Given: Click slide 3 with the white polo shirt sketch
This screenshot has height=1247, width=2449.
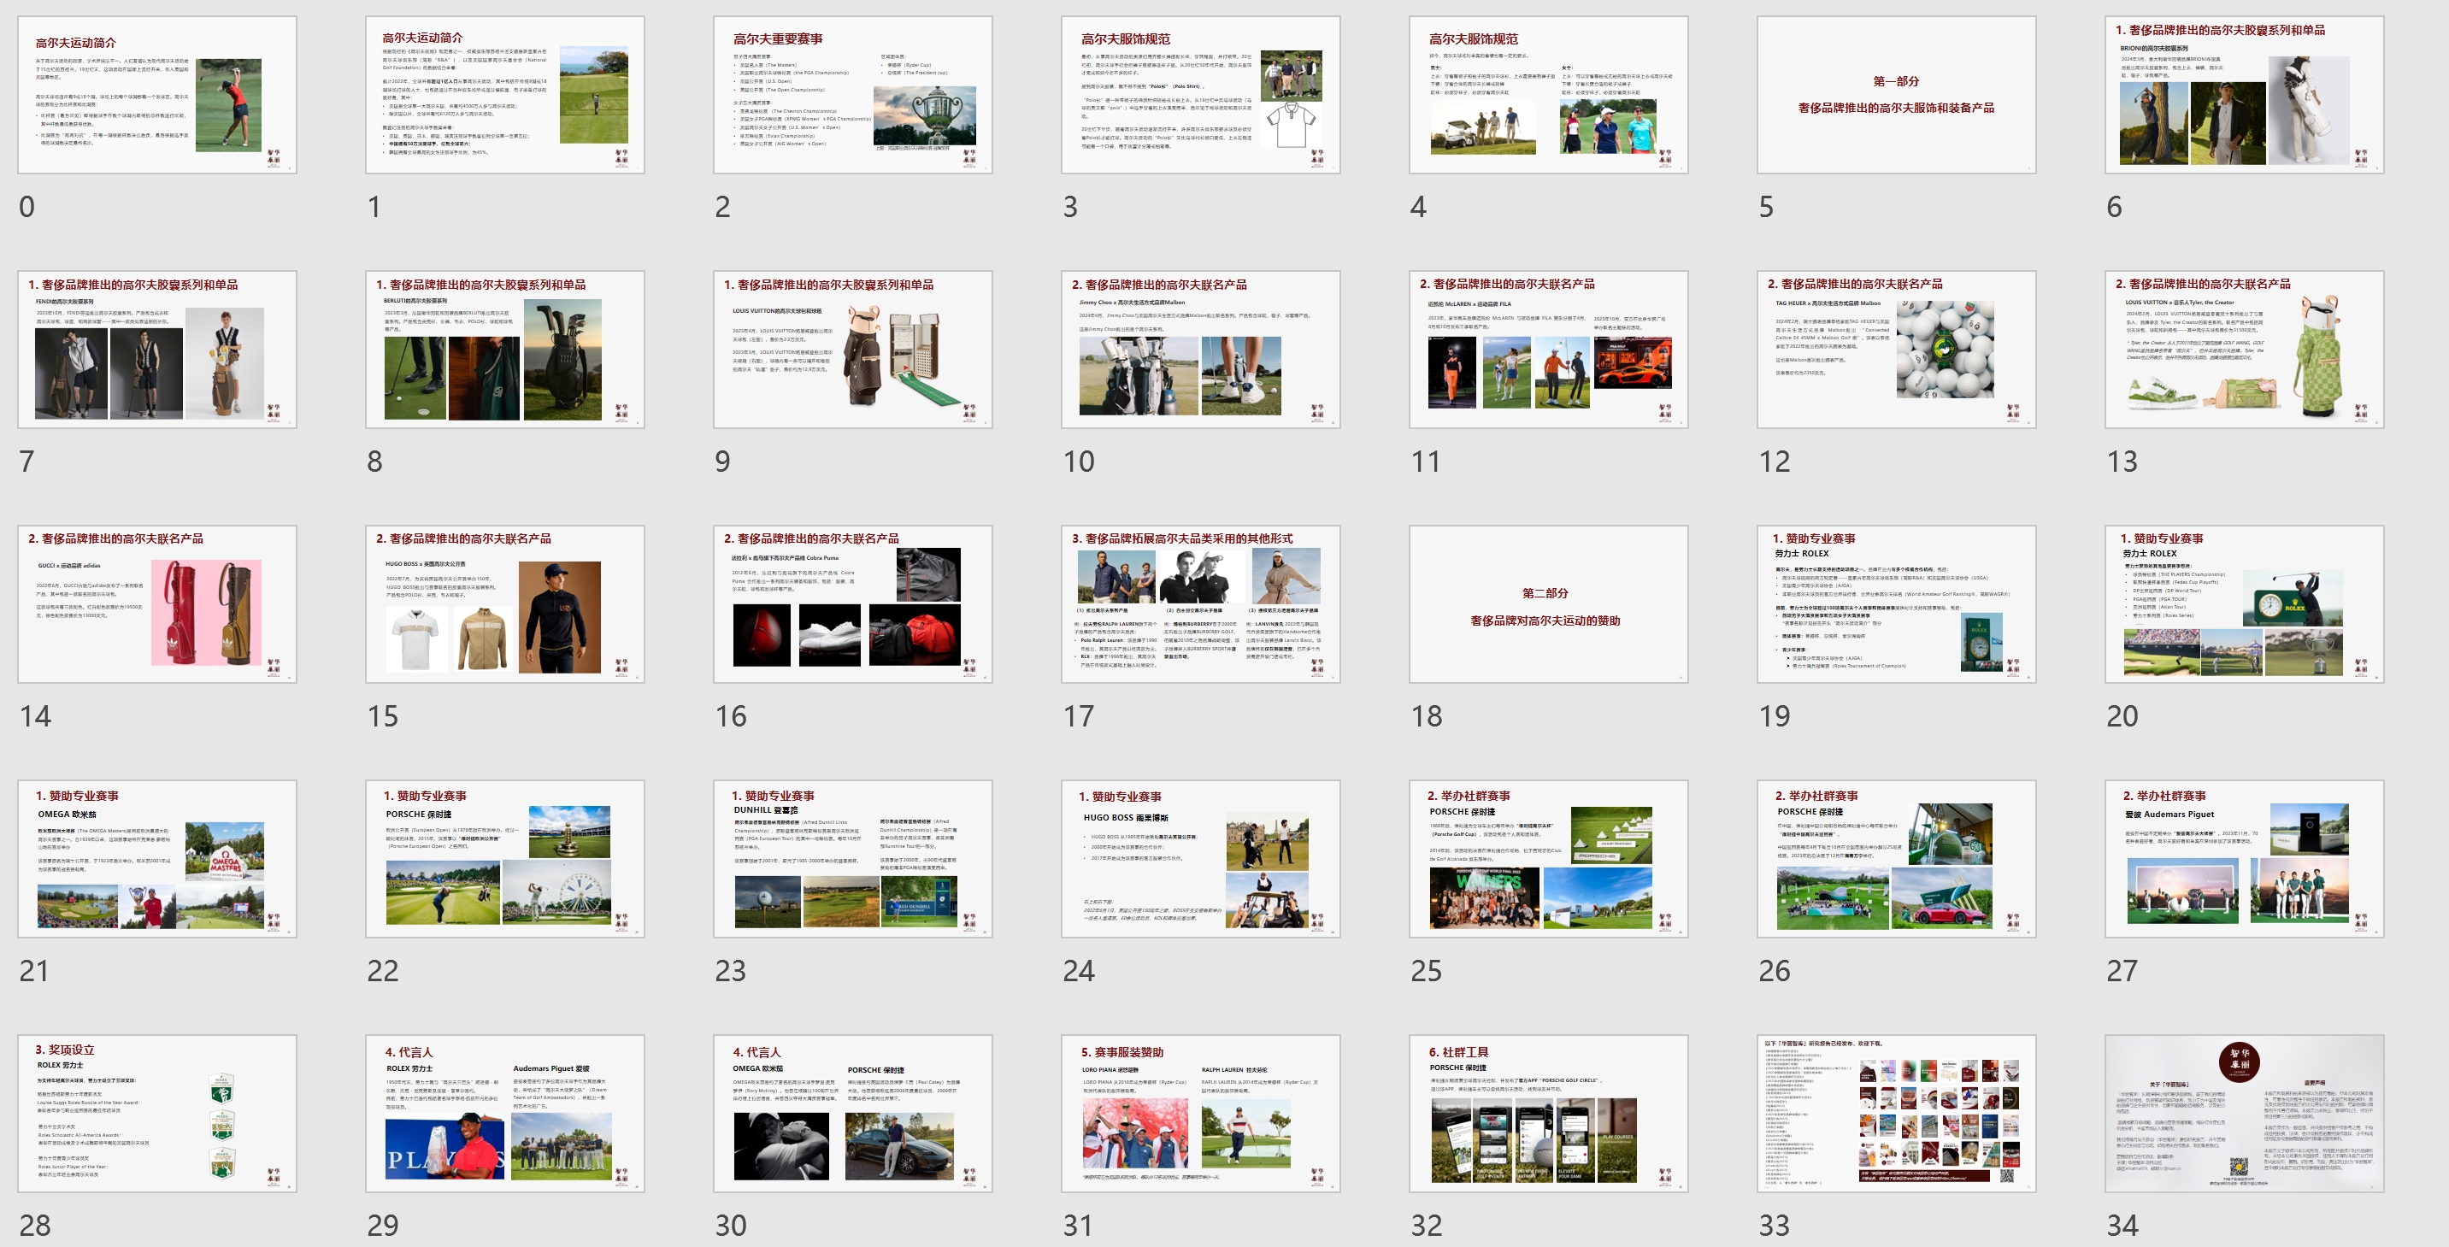Looking at the screenshot, I should coord(1201,94).
